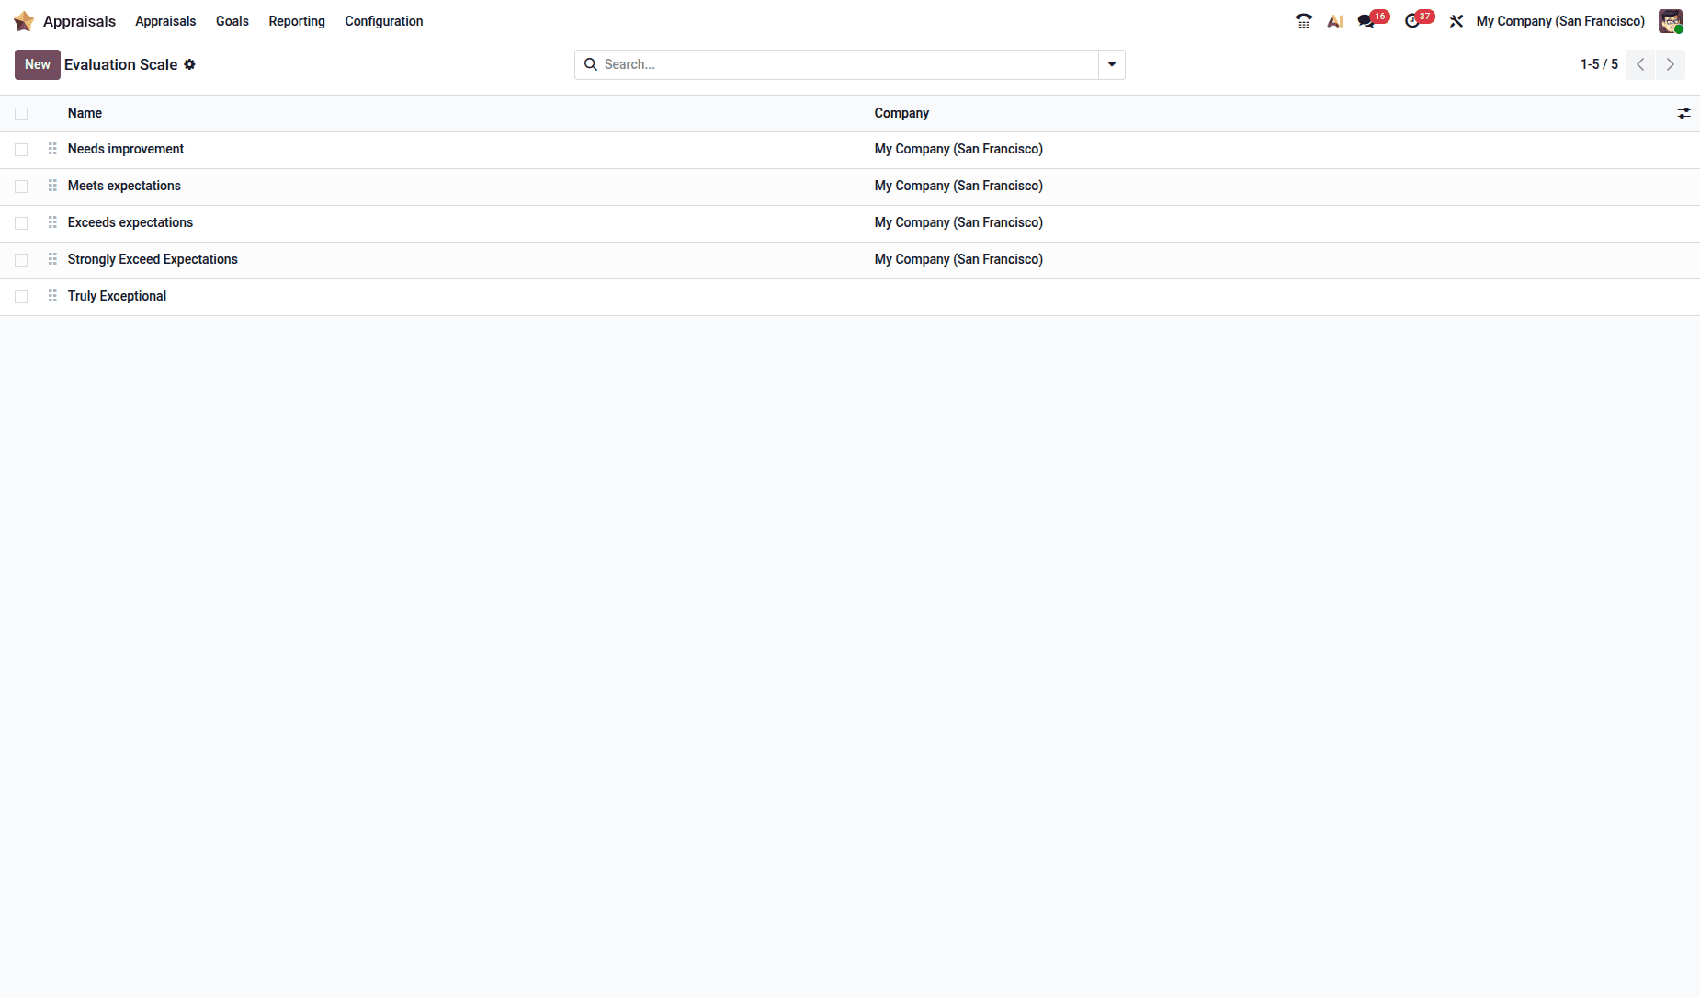Open the Configuration menu
The height and width of the screenshot is (998, 1700).
[x=384, y=21]
